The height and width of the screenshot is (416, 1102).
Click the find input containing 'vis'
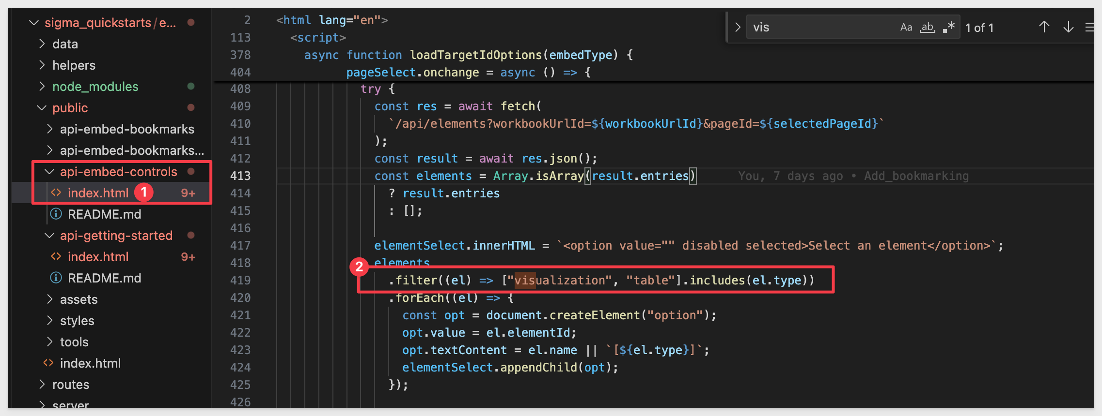(x=819, y=28)
